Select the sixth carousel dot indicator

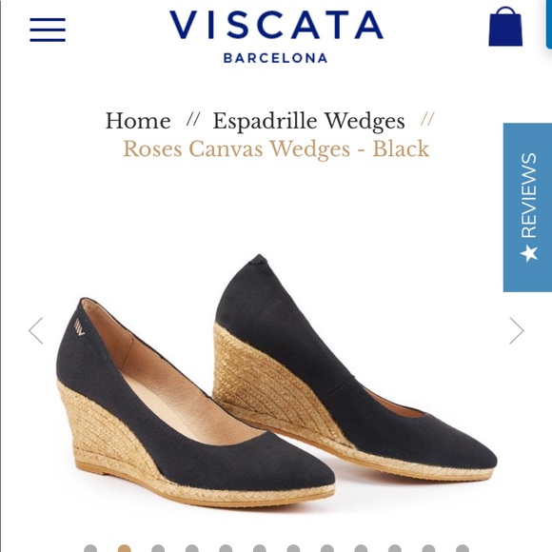(x=260, y=548)
